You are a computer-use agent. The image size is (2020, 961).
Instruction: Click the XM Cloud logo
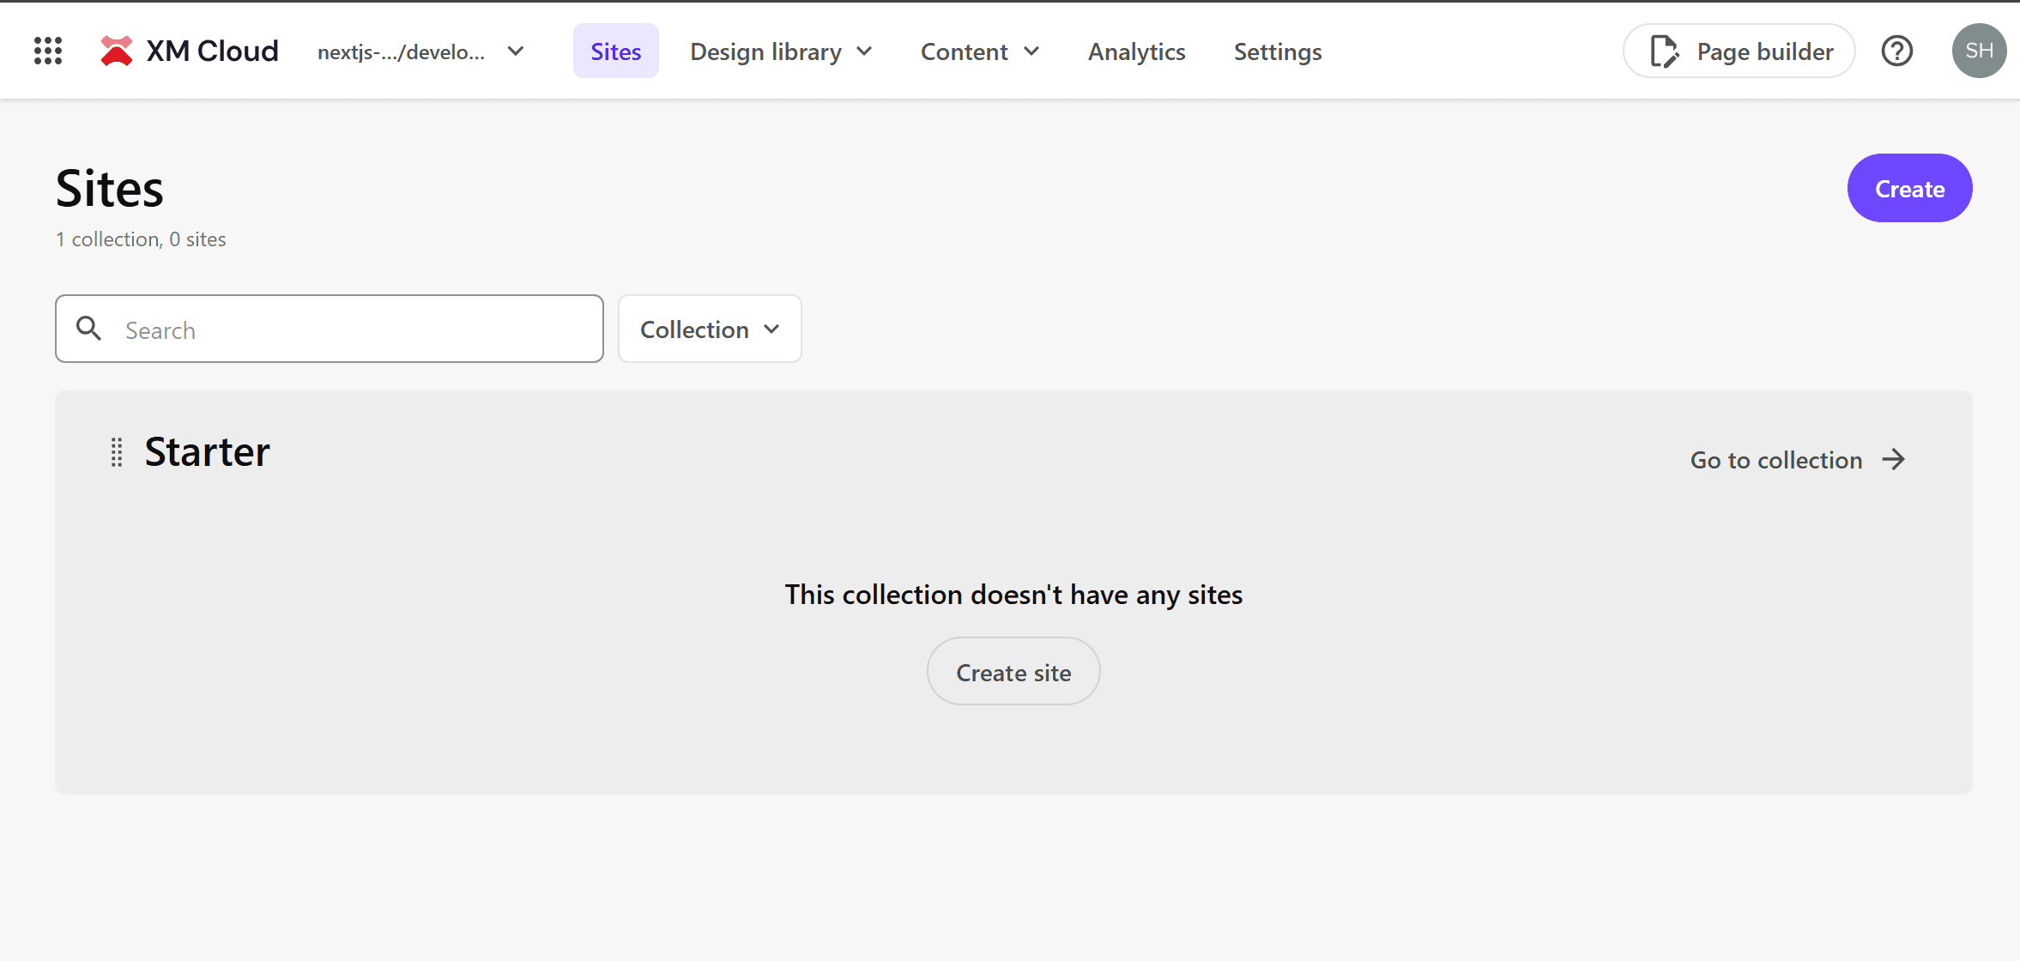point(189,51)
